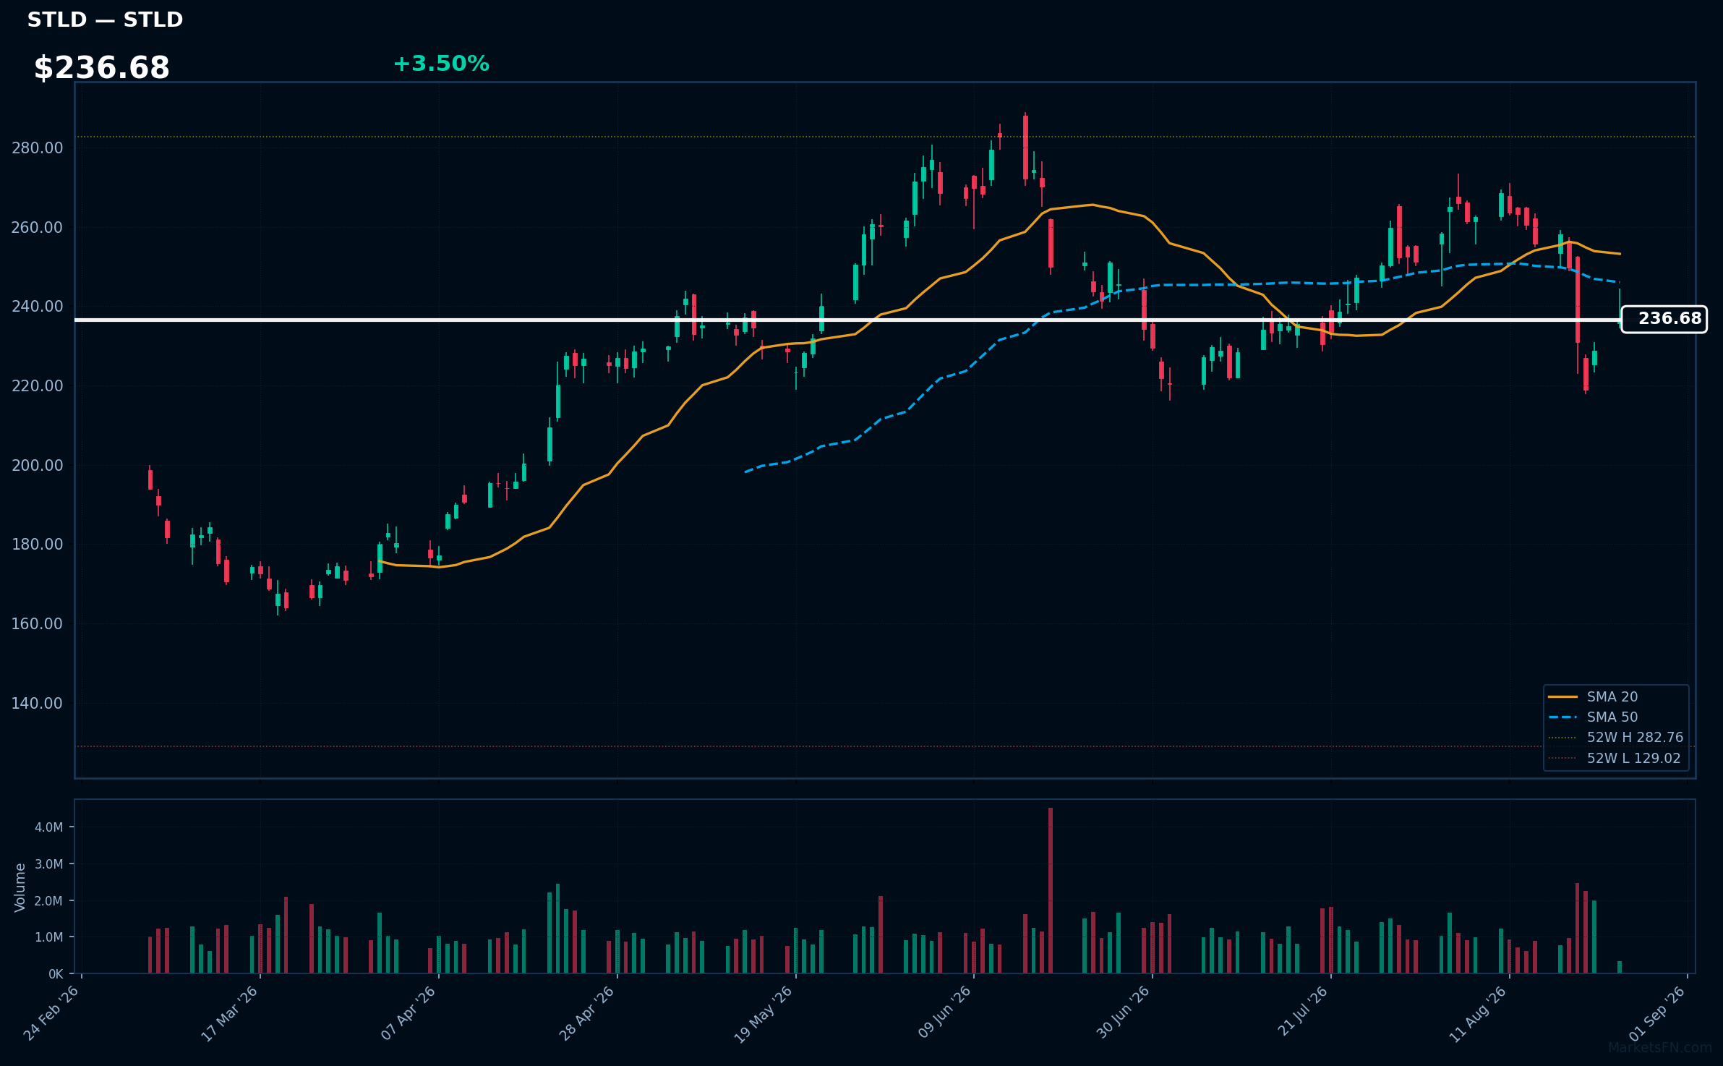
Task: Click the 280.00 price axis label
Action: point(38,148)
